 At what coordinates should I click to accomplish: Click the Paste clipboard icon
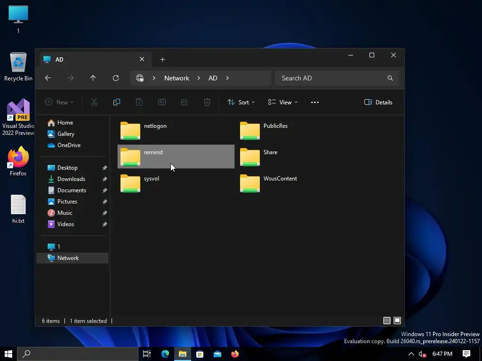click(139, 102)
